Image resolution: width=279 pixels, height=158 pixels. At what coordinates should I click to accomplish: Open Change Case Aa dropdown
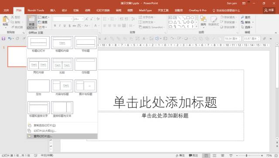coord(87,26)
